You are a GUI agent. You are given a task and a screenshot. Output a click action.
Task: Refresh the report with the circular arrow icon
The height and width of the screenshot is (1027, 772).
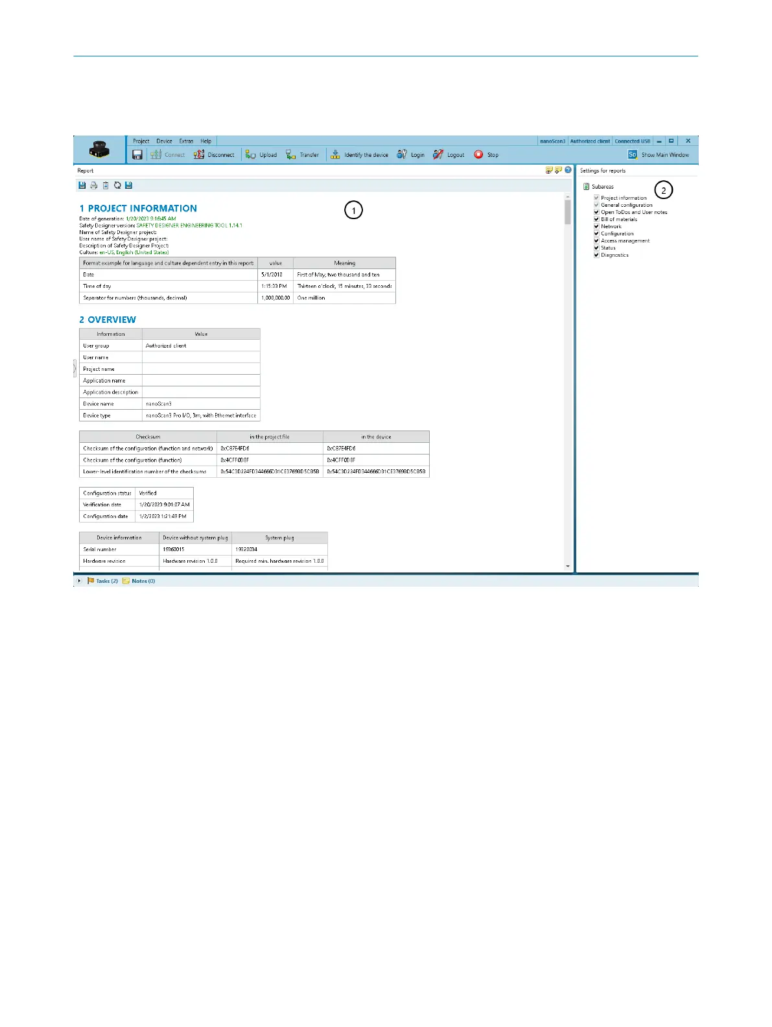pos(117,185)
